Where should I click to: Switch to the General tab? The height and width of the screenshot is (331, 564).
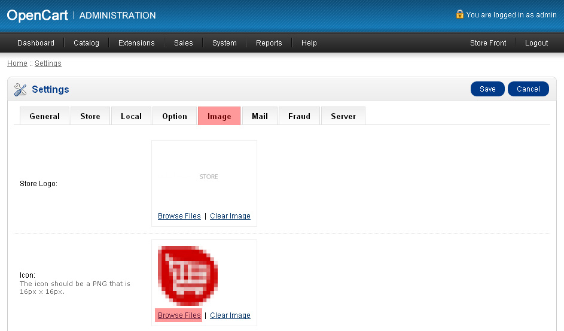[x=45, y=116]
